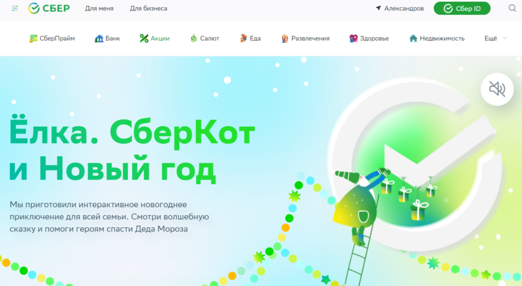Open the Ещё navigation dropdown label
Viewport: 522px width, 286px height.
click(491, 38)
